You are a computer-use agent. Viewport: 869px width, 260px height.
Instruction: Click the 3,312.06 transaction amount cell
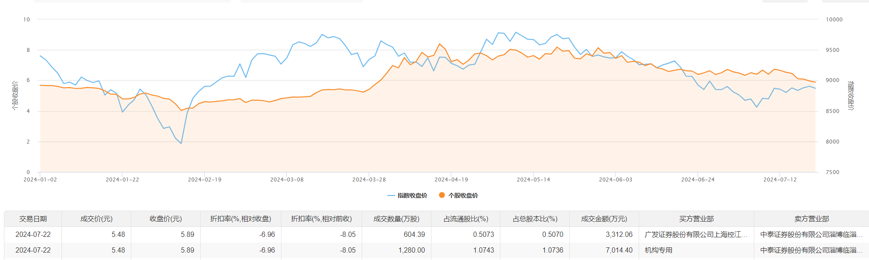619,234
